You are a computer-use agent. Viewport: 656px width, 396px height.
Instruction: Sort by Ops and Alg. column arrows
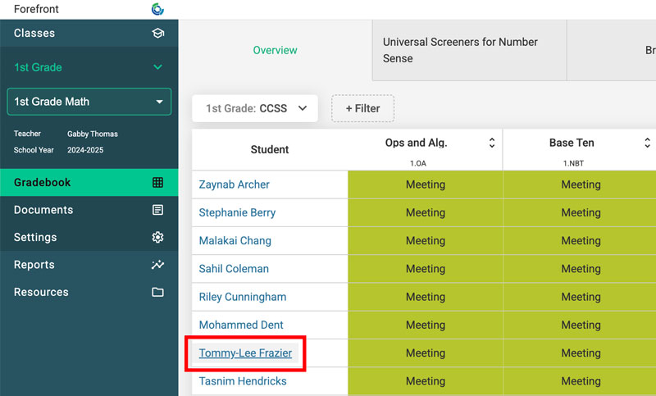(x=492, y=143)
